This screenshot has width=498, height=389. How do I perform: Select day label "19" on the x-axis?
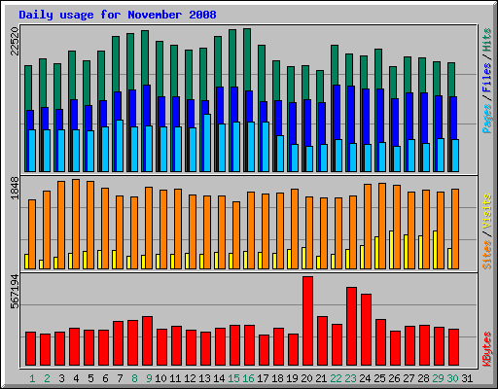(x=292, y=378)
